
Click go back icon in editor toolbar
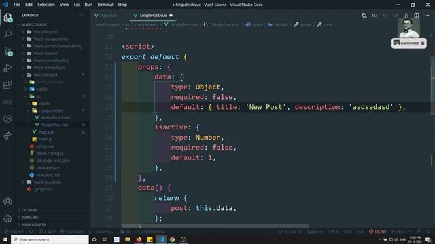[375, 16]
